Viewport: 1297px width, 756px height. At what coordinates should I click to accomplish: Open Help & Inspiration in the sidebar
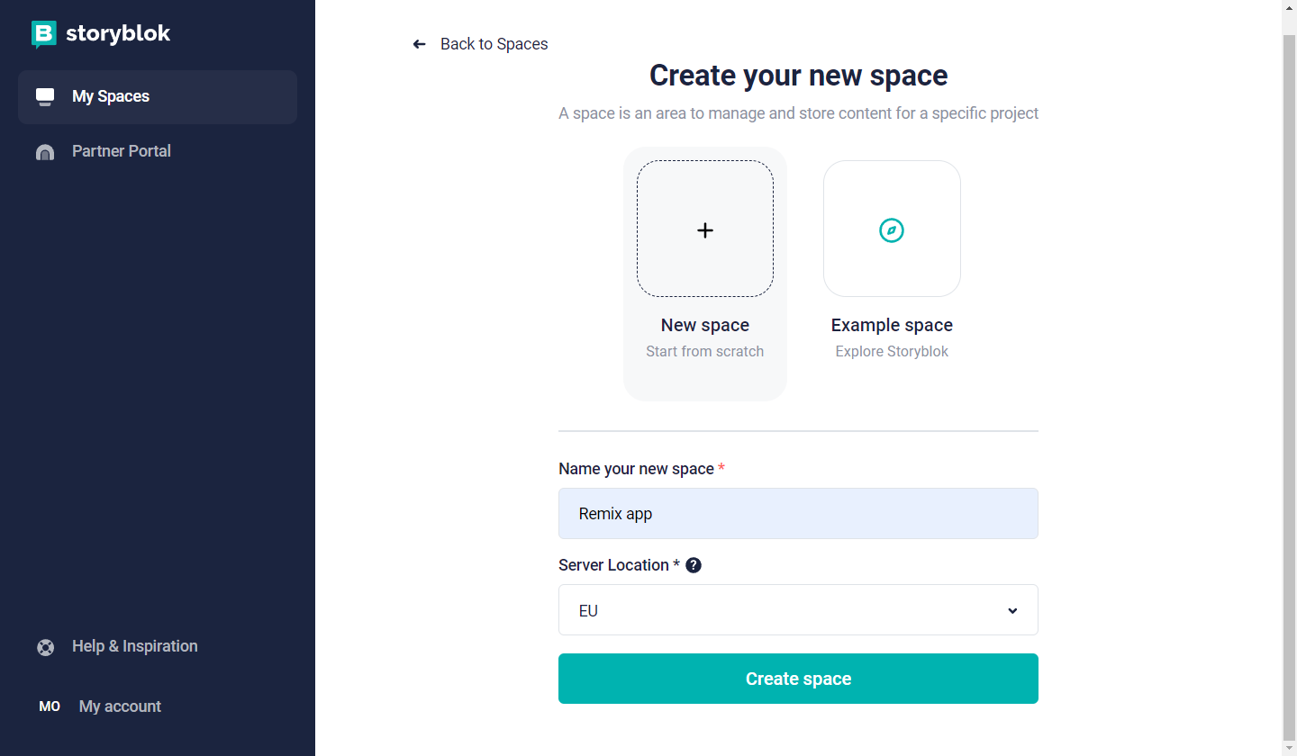pos(158,646)
